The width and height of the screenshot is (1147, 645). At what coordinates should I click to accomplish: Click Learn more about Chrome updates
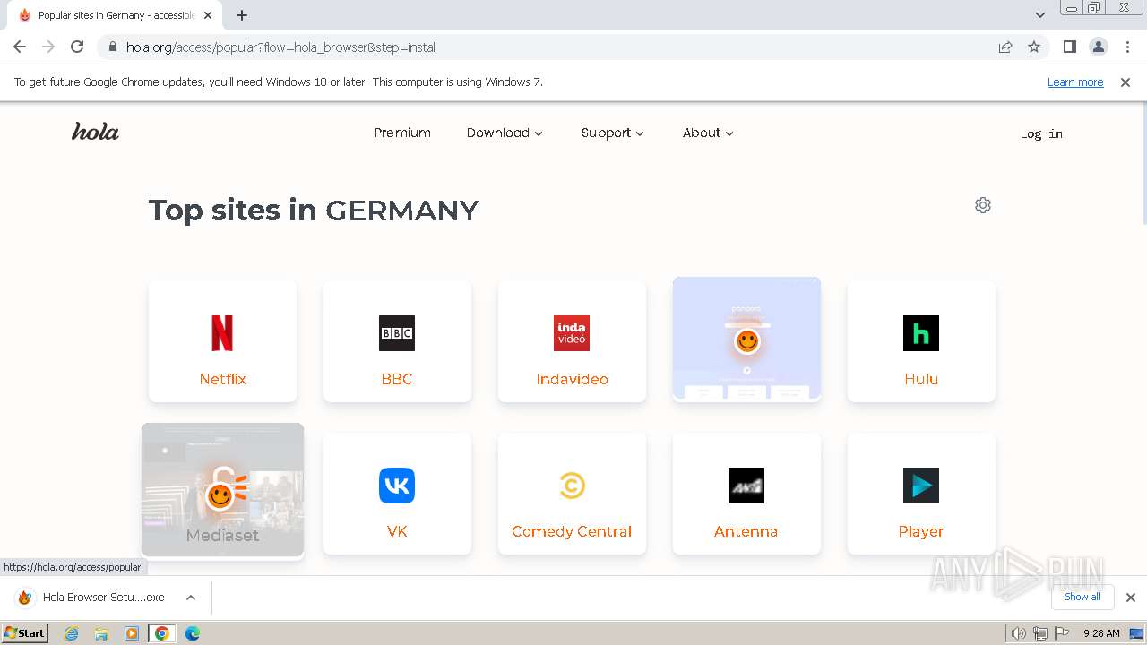(1075, 82)
